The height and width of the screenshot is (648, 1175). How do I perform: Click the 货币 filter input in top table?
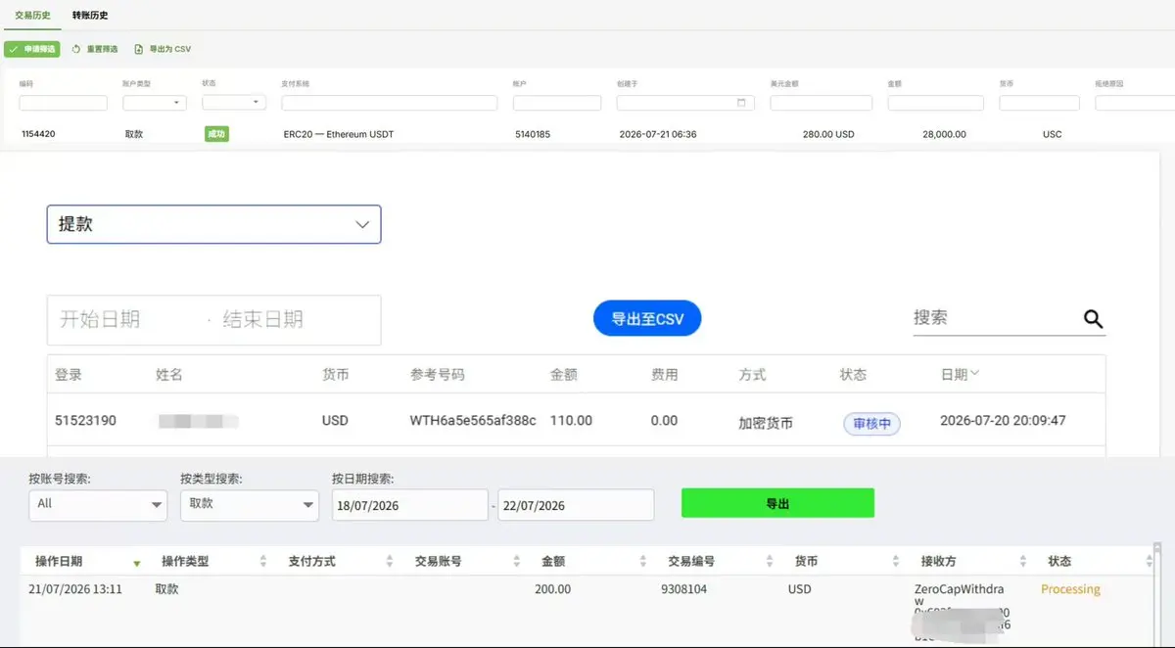point(1039,103)
